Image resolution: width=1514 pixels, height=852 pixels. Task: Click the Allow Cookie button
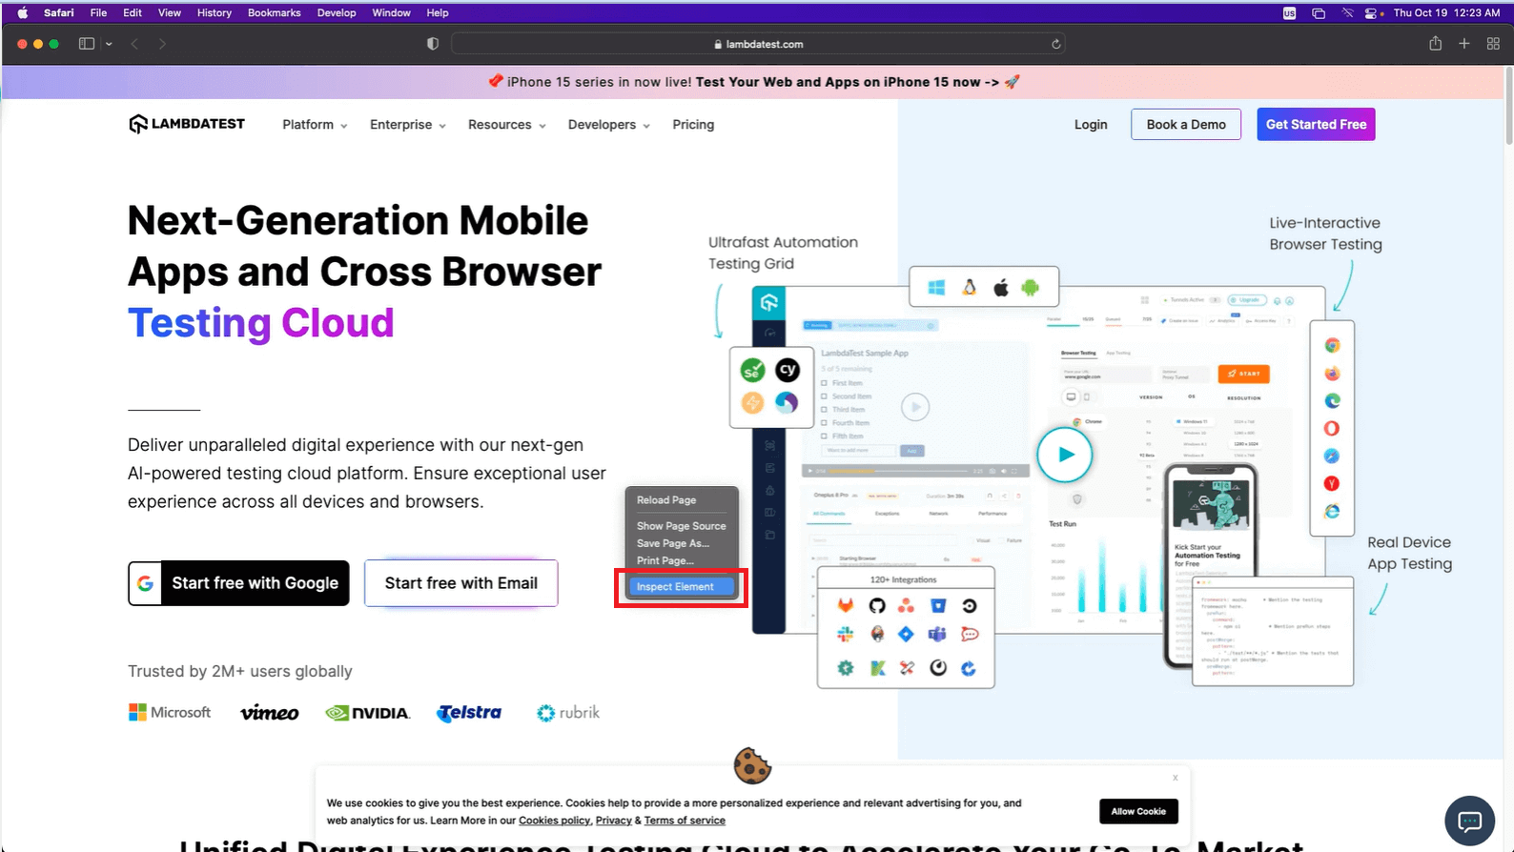click(x=1138, y=811)
